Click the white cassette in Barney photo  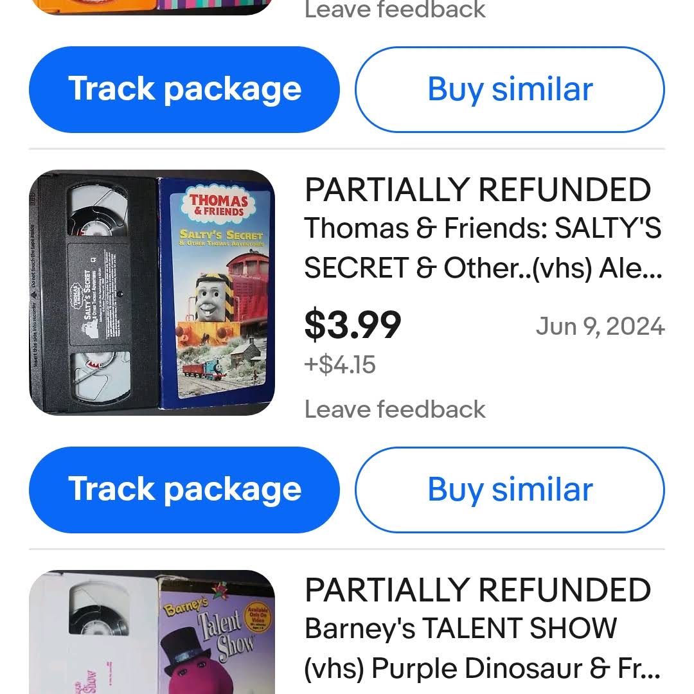tap(94, 634)
